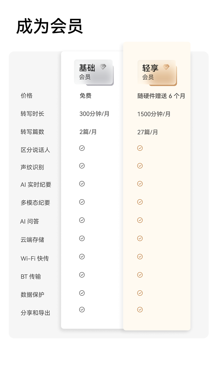Click the 基础会员 diamond icon
The height and width of the screenshot is (366, 217).
pyautogui.click(x=103, y=67)
